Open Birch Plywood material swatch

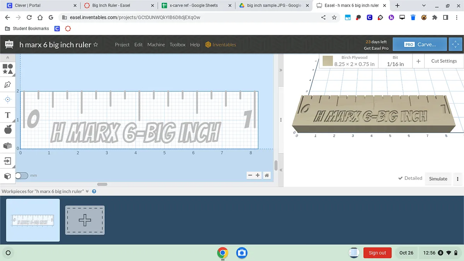(x=328, y=61)
